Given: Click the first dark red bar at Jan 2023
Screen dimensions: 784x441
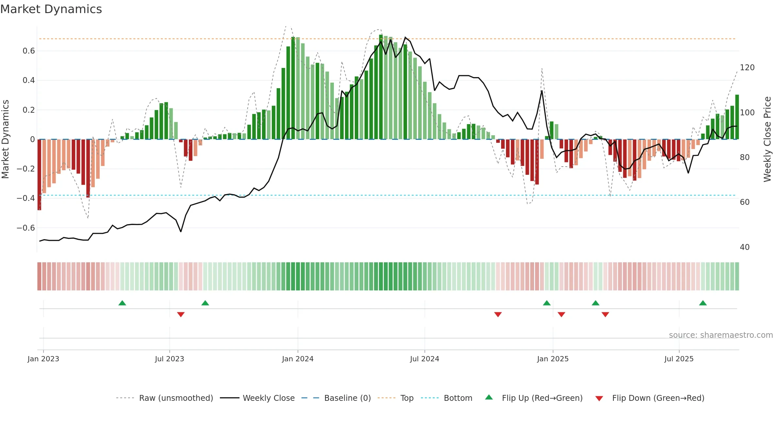Looking at the screenshot, I should pyautogui.click(x=40, y=175).
